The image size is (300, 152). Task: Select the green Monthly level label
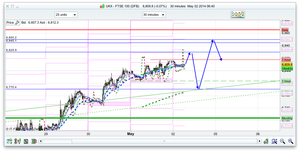(286, 118)
